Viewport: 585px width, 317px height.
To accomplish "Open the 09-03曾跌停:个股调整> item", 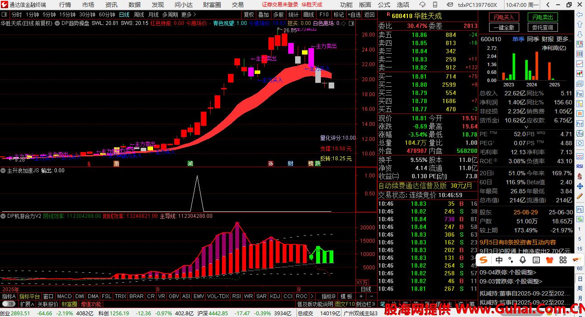I will (511, 281).
